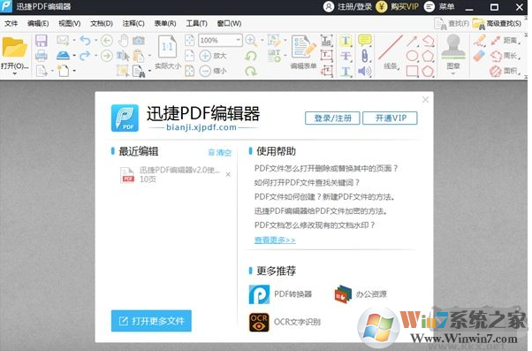The height and width of the screenshot is (351, 532).
Task: Click the Snapshot camera icon
Action: point(139,41)
